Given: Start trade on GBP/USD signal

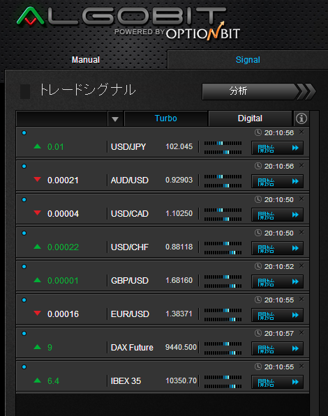Looking at the screenshot, I should [277, 282].
